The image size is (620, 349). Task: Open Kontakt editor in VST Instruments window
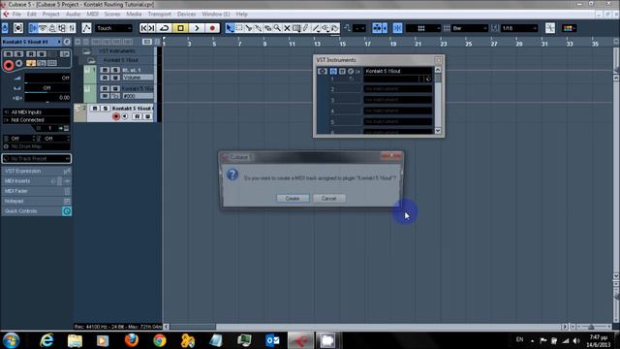pos(342,71)
